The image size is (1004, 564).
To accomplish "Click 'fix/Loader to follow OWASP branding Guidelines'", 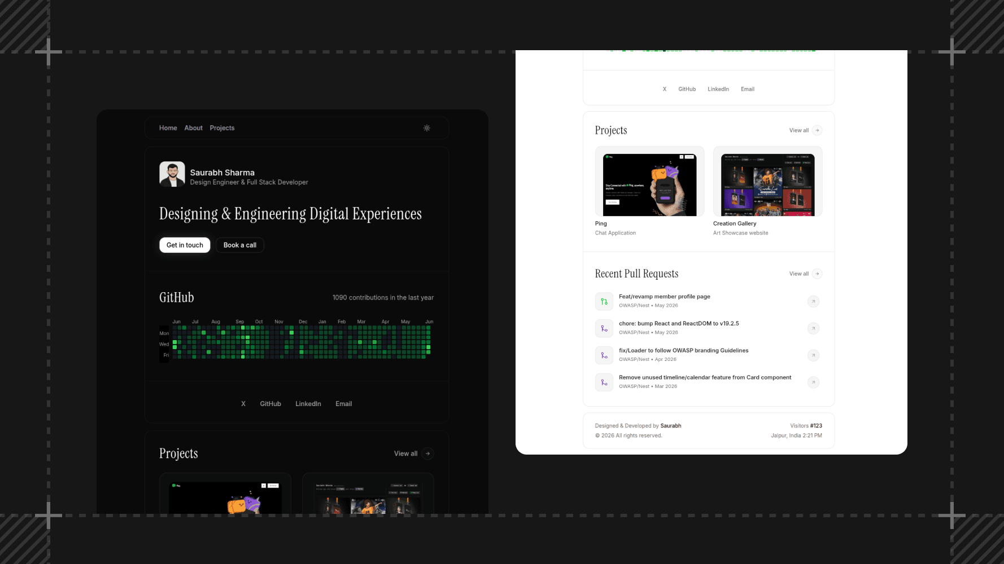I will pyautogui.click(x=683, y=351).
